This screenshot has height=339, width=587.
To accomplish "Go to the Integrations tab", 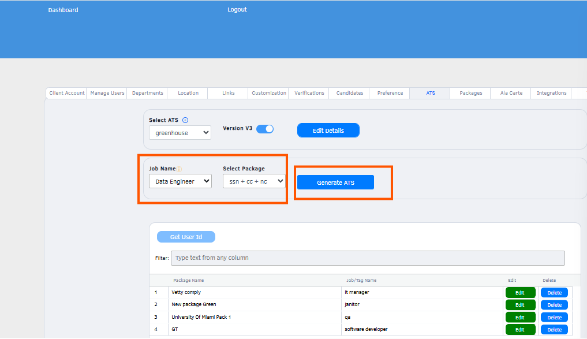I will pos(551,93).
